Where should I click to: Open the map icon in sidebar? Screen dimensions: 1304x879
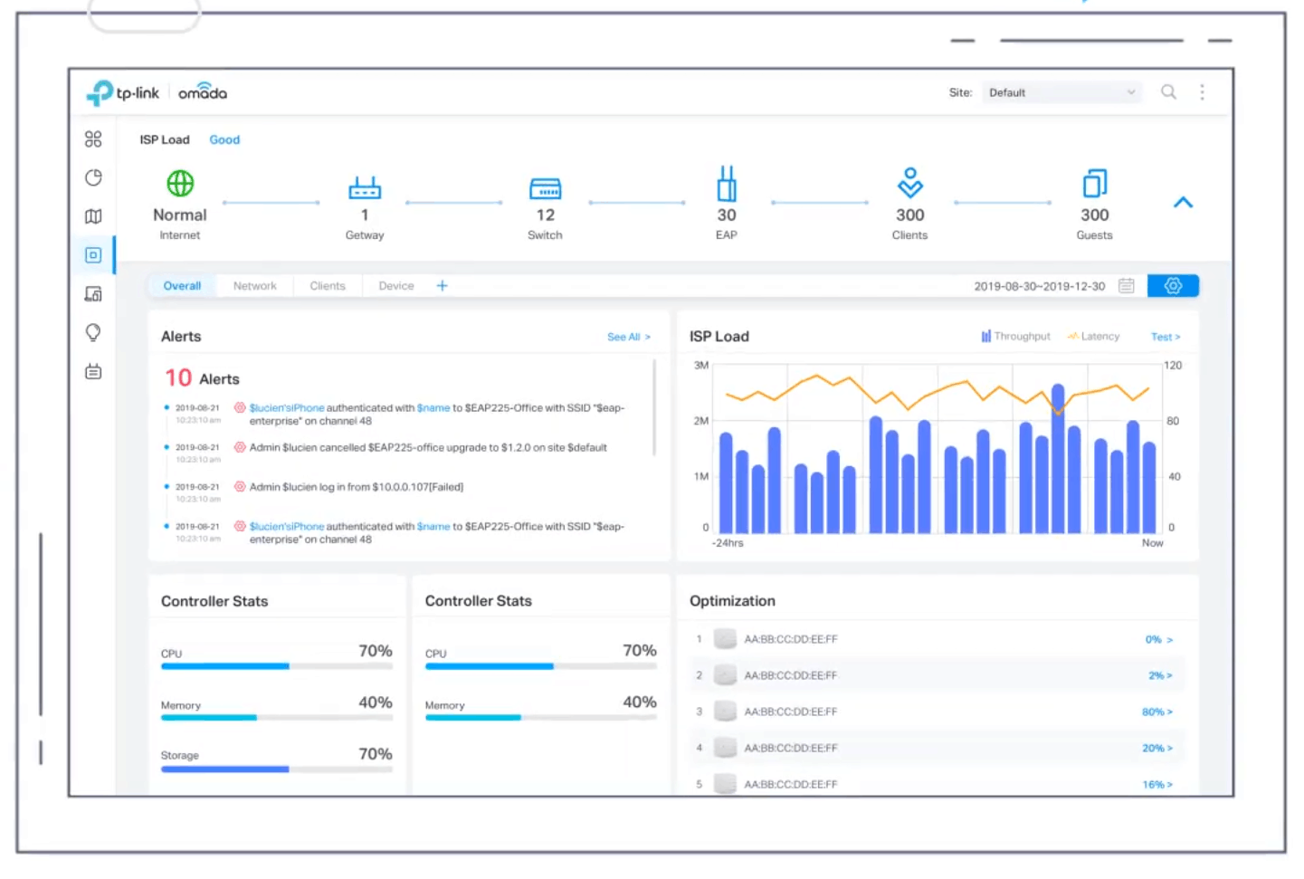tap(93, 216)
